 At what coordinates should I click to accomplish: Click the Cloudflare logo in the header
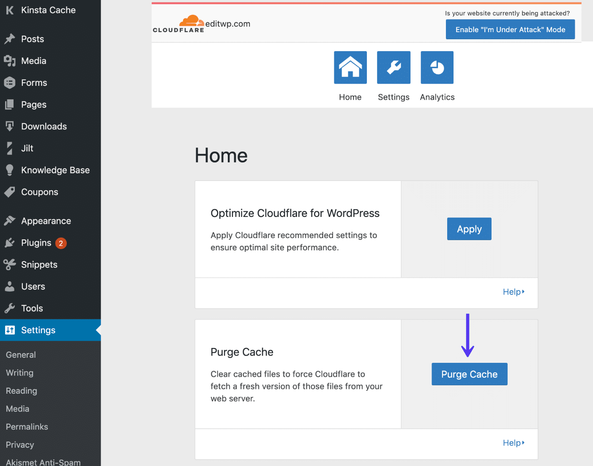pos(178,23)
